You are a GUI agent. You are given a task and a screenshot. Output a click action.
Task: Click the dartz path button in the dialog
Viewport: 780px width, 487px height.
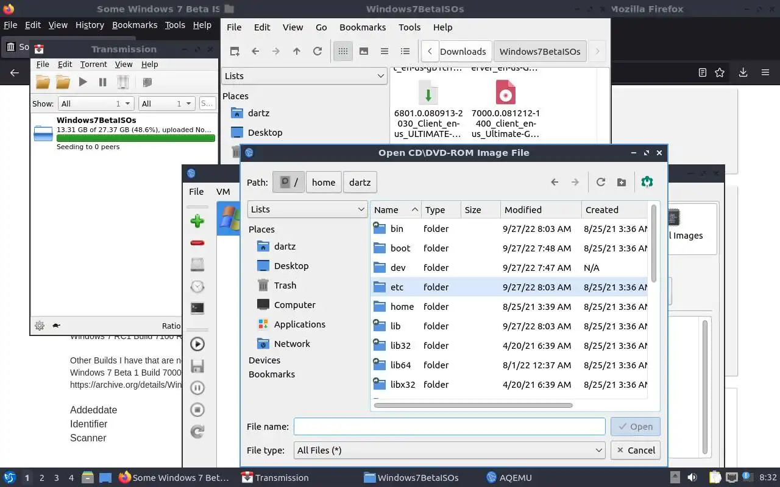point(360,182)
